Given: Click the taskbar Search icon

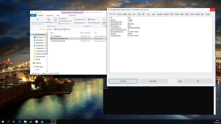Looking at the screenshot, I should pyautogui.click(x=8, y=122).
